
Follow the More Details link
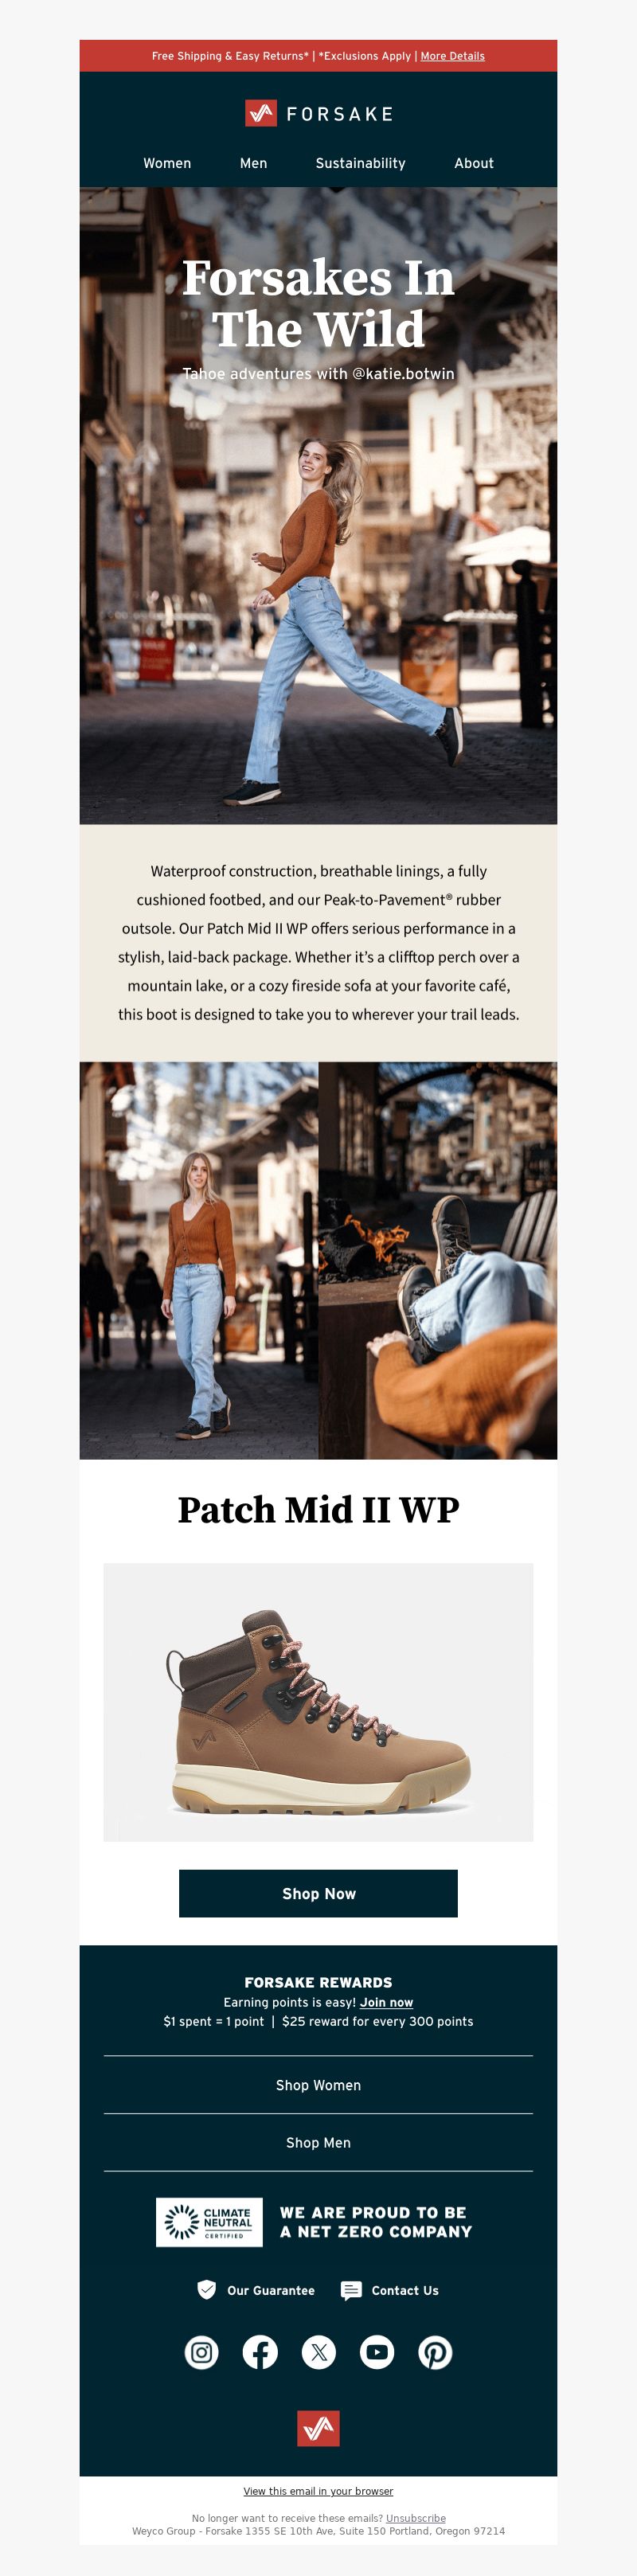pyautogui.click(x=452, y=56)
